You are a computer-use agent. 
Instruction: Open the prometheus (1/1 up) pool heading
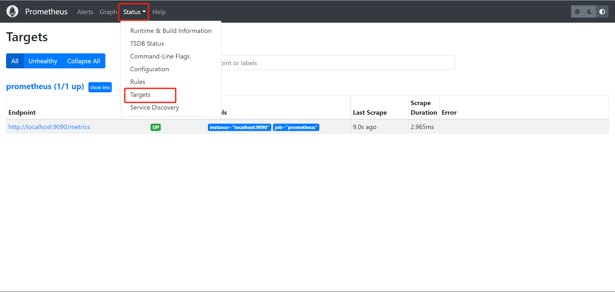45,87
